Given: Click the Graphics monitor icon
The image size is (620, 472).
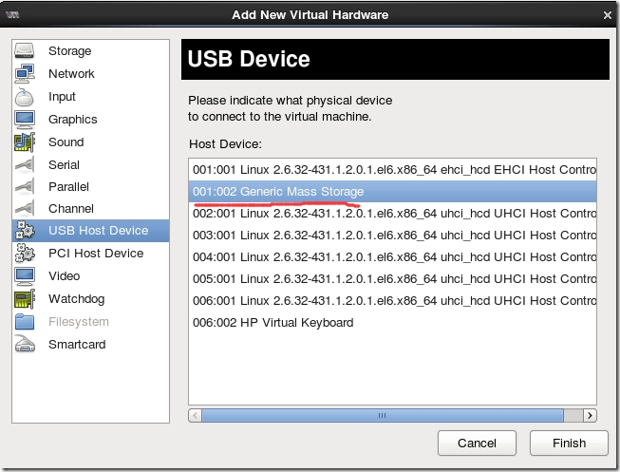Looking at the screenshot, I should [x=25, y=120].
